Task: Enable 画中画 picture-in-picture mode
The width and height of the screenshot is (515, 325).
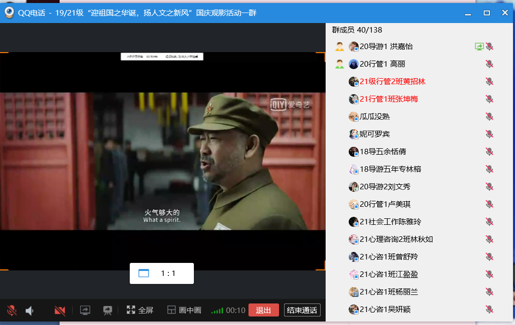Action: [184, 310]
